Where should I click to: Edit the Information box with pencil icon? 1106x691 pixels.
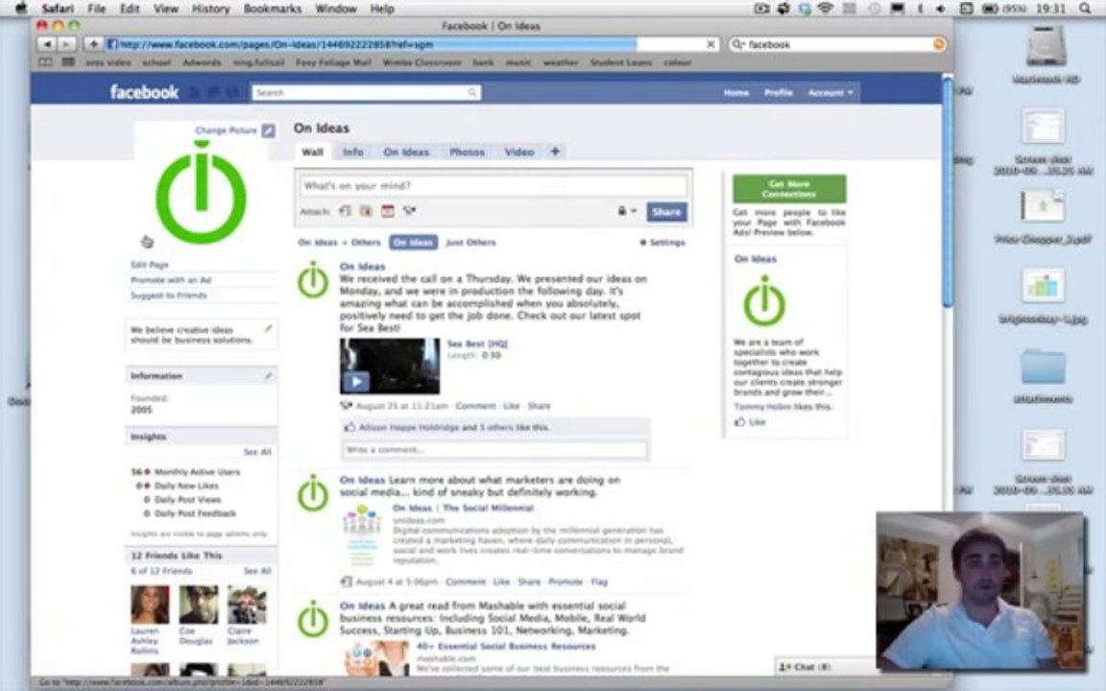268,376
